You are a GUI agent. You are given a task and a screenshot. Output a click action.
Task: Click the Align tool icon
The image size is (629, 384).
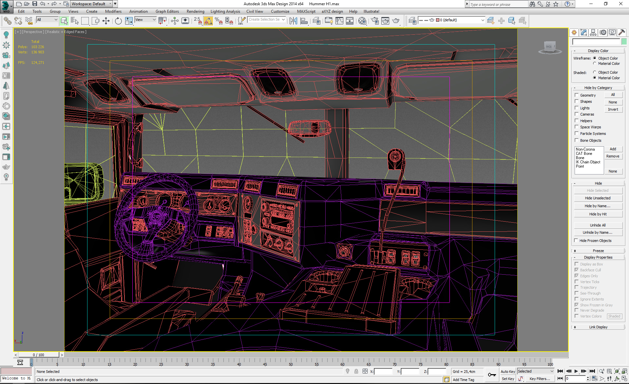pyautogui.click(x=304, y=21)
